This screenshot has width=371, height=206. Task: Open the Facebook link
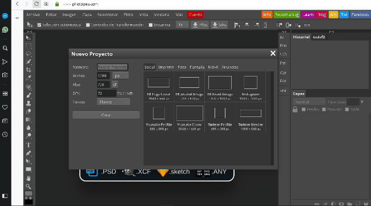[x=360, y=15]
